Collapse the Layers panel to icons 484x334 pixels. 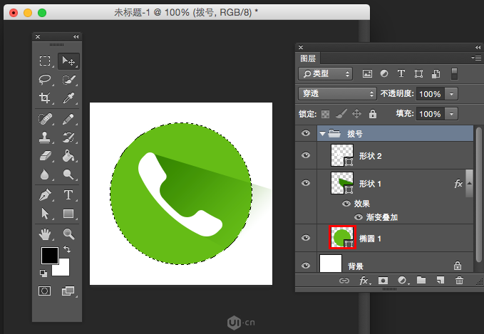[478, 47]
